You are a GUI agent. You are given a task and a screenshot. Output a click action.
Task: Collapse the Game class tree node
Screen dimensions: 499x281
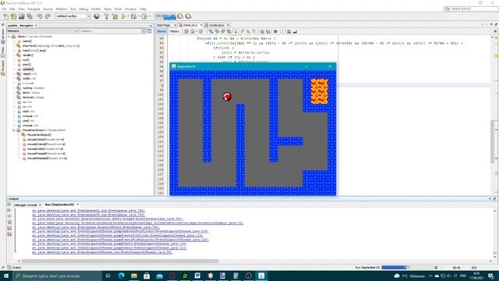[9, 37]
